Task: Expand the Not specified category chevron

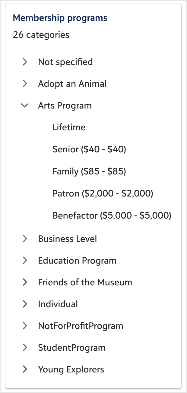Action: pos(25,62)
